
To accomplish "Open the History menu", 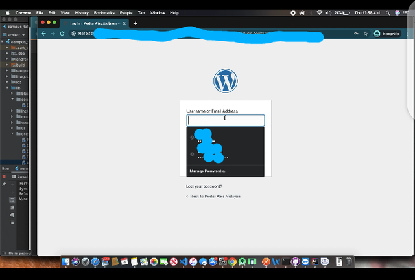I will (82, 13).
